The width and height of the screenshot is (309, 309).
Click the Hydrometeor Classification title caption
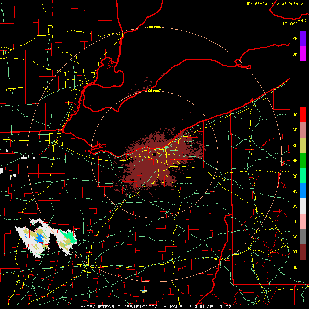tap(156, 307)
